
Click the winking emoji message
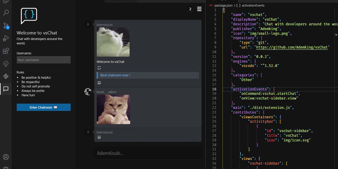pyautogui.click(x=99, y=68)
